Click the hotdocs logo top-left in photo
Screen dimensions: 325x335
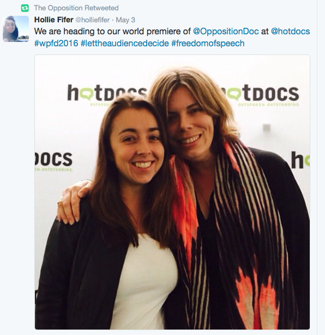[x=107, y=94]
